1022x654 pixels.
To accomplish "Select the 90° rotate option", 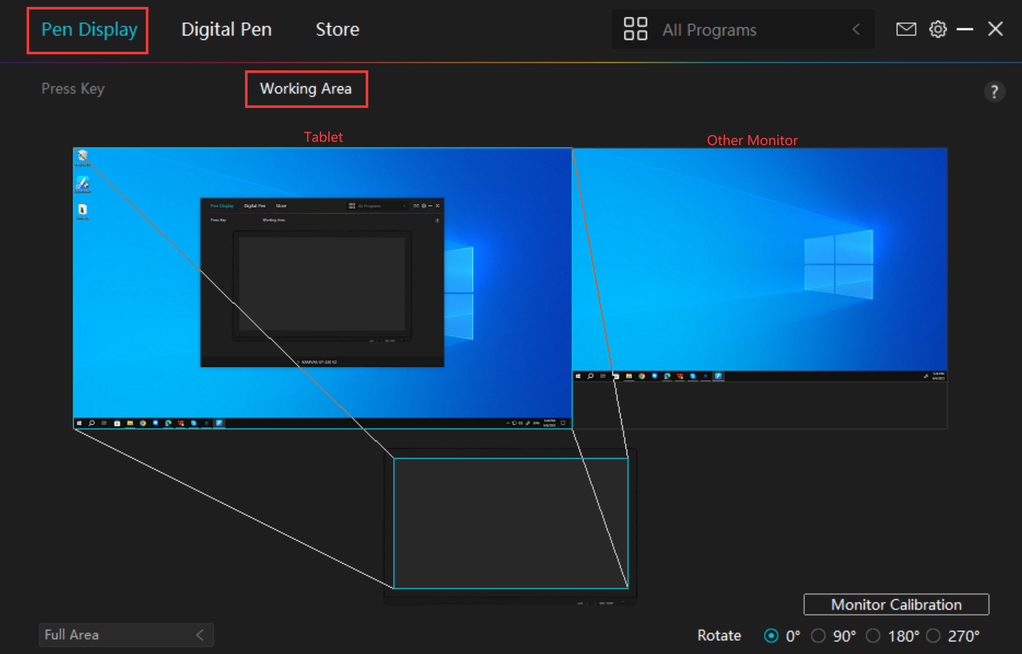I will (x=818, y=636).
